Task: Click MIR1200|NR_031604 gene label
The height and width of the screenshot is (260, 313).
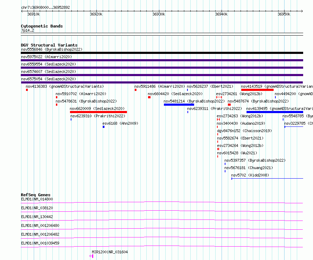Action: pos(110,252)
